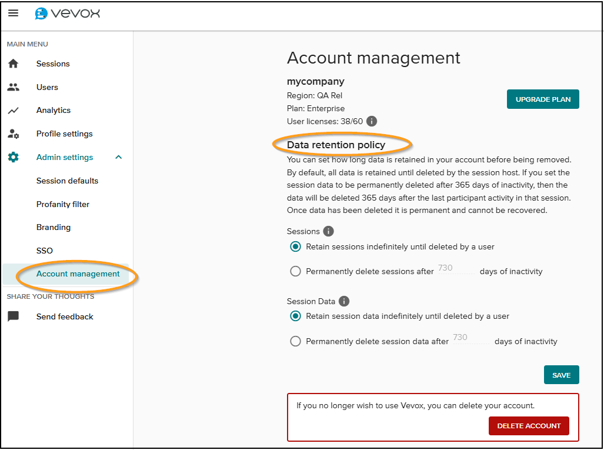Click User licenses: 38/60 text

tap(325, 121)
